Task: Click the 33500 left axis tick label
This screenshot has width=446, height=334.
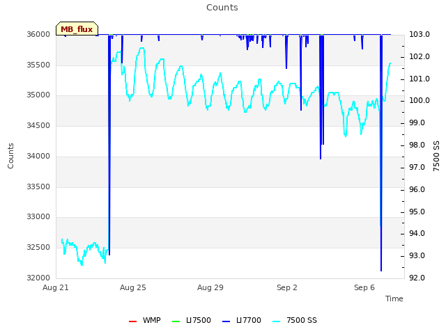Action: tap(38, 187)
